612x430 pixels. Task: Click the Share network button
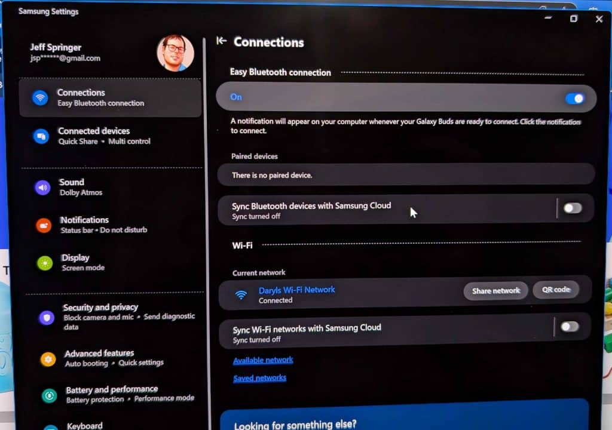coord(495,291)
